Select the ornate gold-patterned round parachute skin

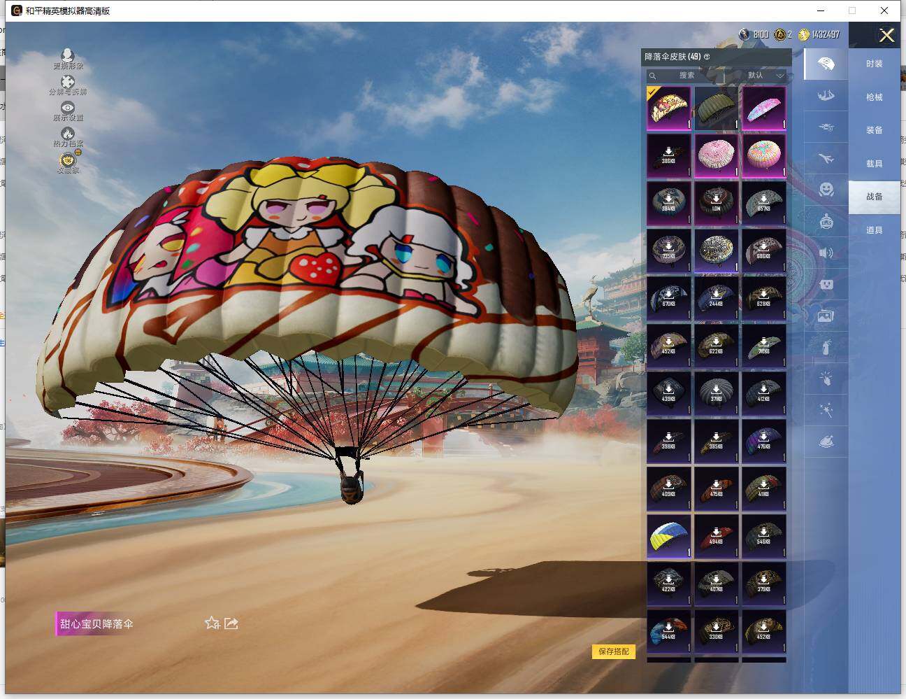[x=717, y=250]
